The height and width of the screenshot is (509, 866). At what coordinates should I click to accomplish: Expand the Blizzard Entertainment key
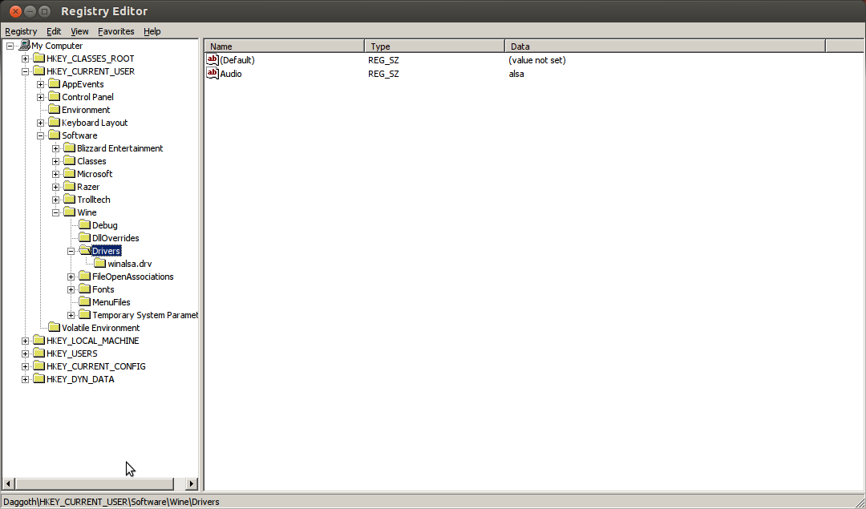(56, 148)
